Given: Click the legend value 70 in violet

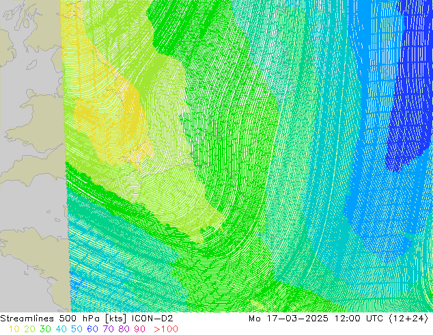Looking at the screenshot, I should [108, 329].
